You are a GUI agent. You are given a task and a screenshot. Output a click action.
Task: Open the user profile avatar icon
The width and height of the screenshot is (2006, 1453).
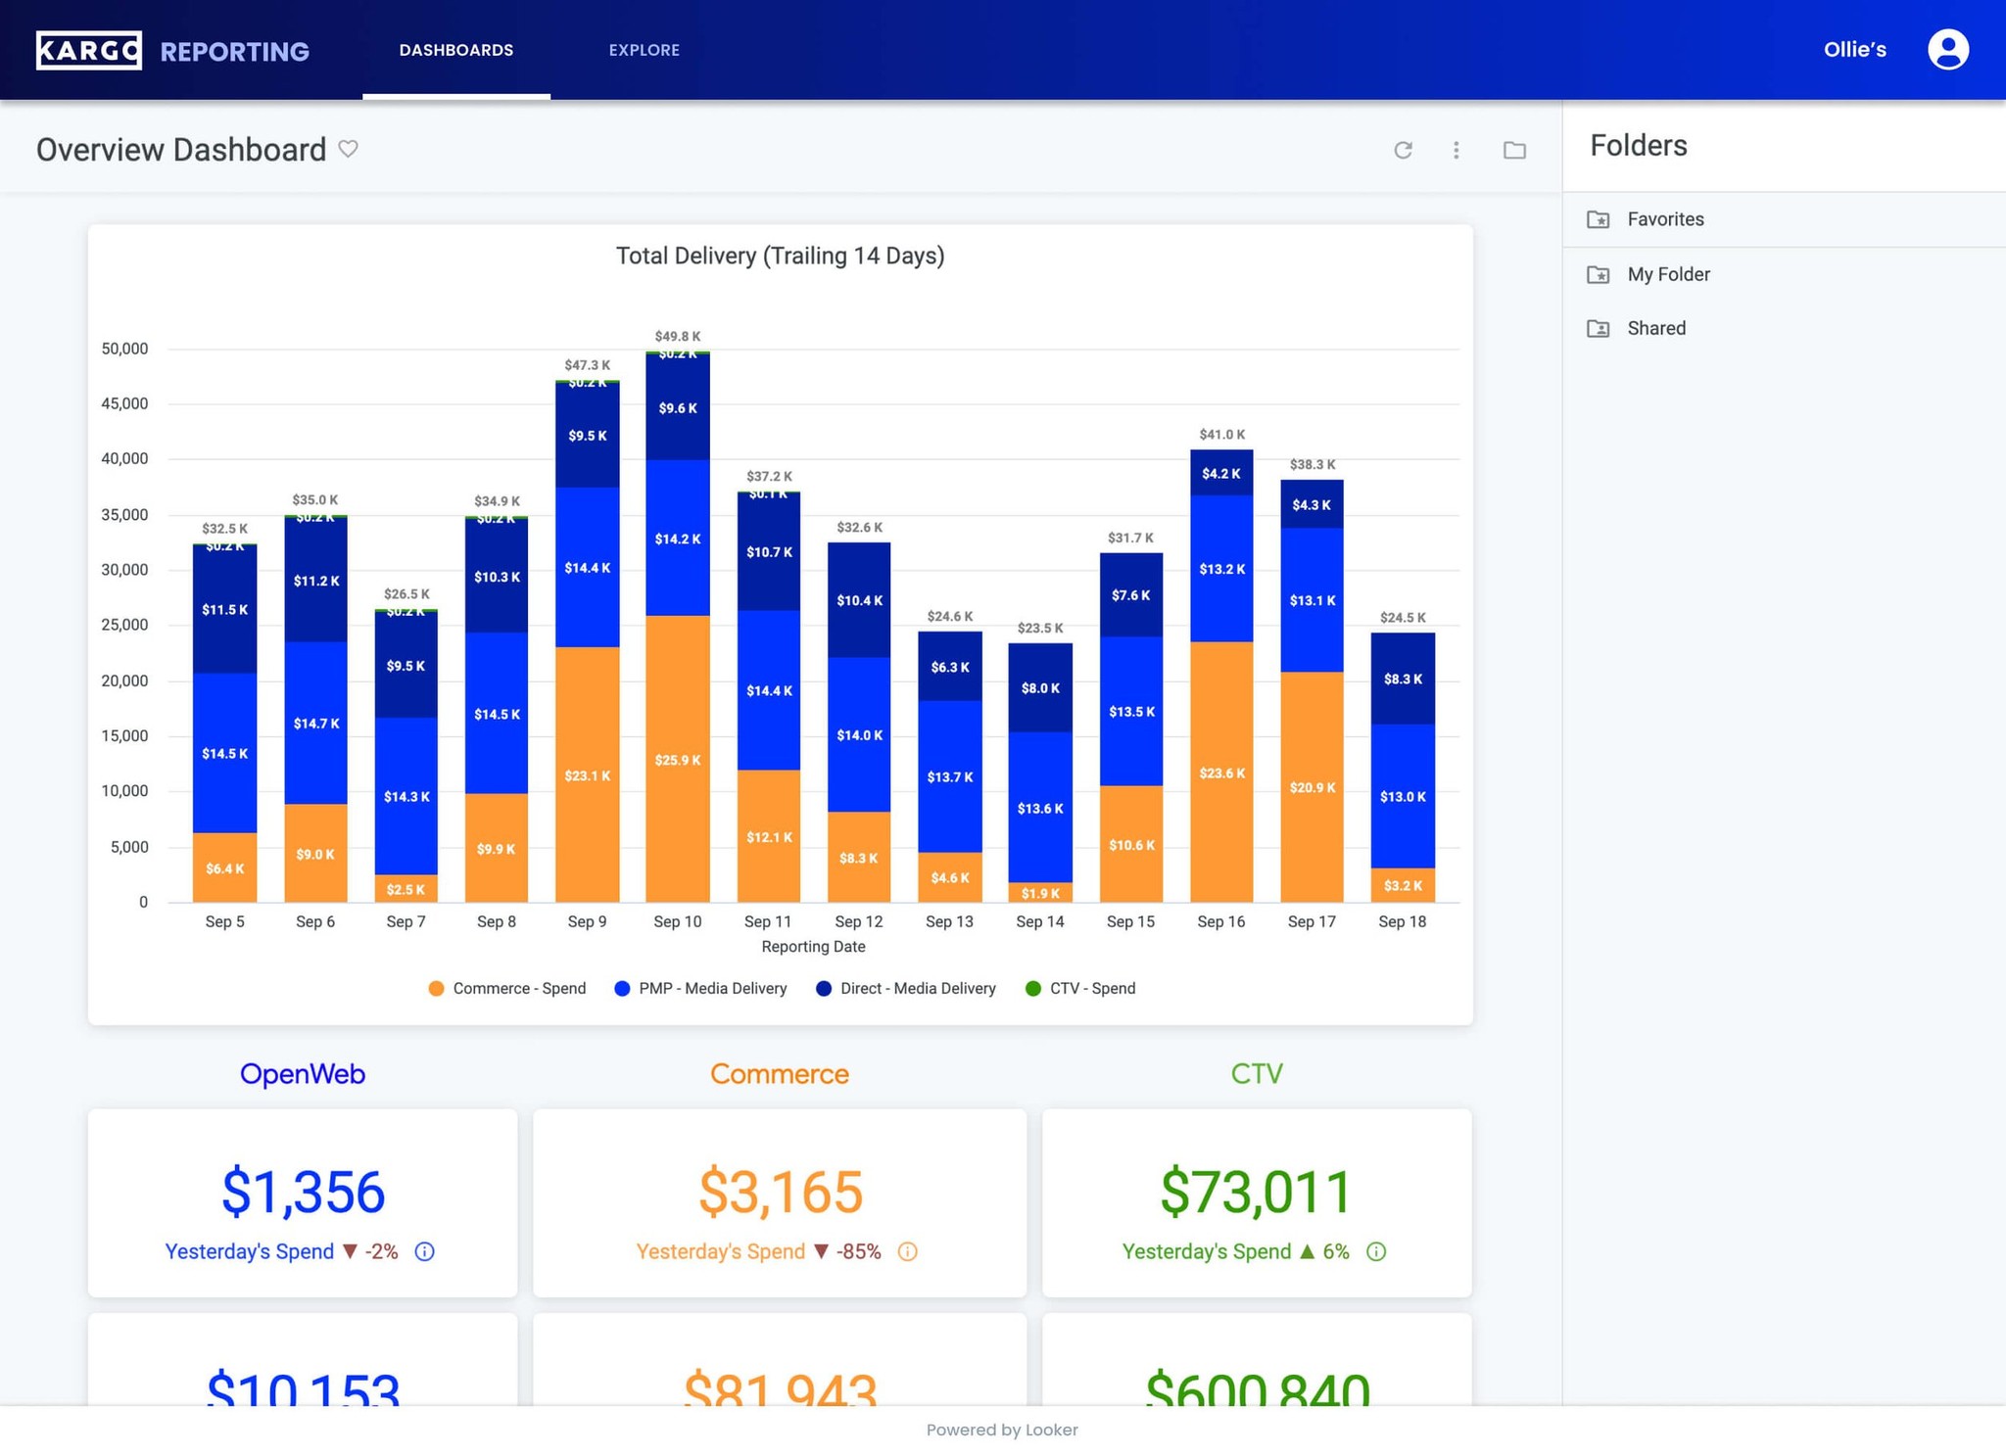click(x=1948, y=49)
